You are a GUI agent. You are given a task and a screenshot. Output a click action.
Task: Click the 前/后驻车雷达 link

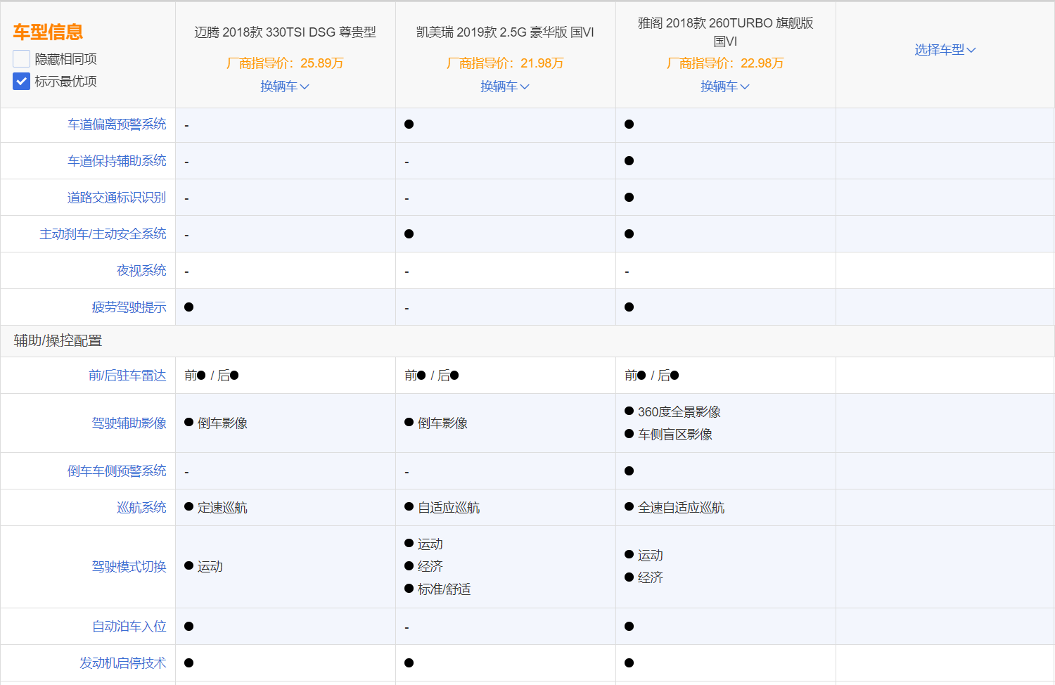pyautogui.click(x=127, y=376)
